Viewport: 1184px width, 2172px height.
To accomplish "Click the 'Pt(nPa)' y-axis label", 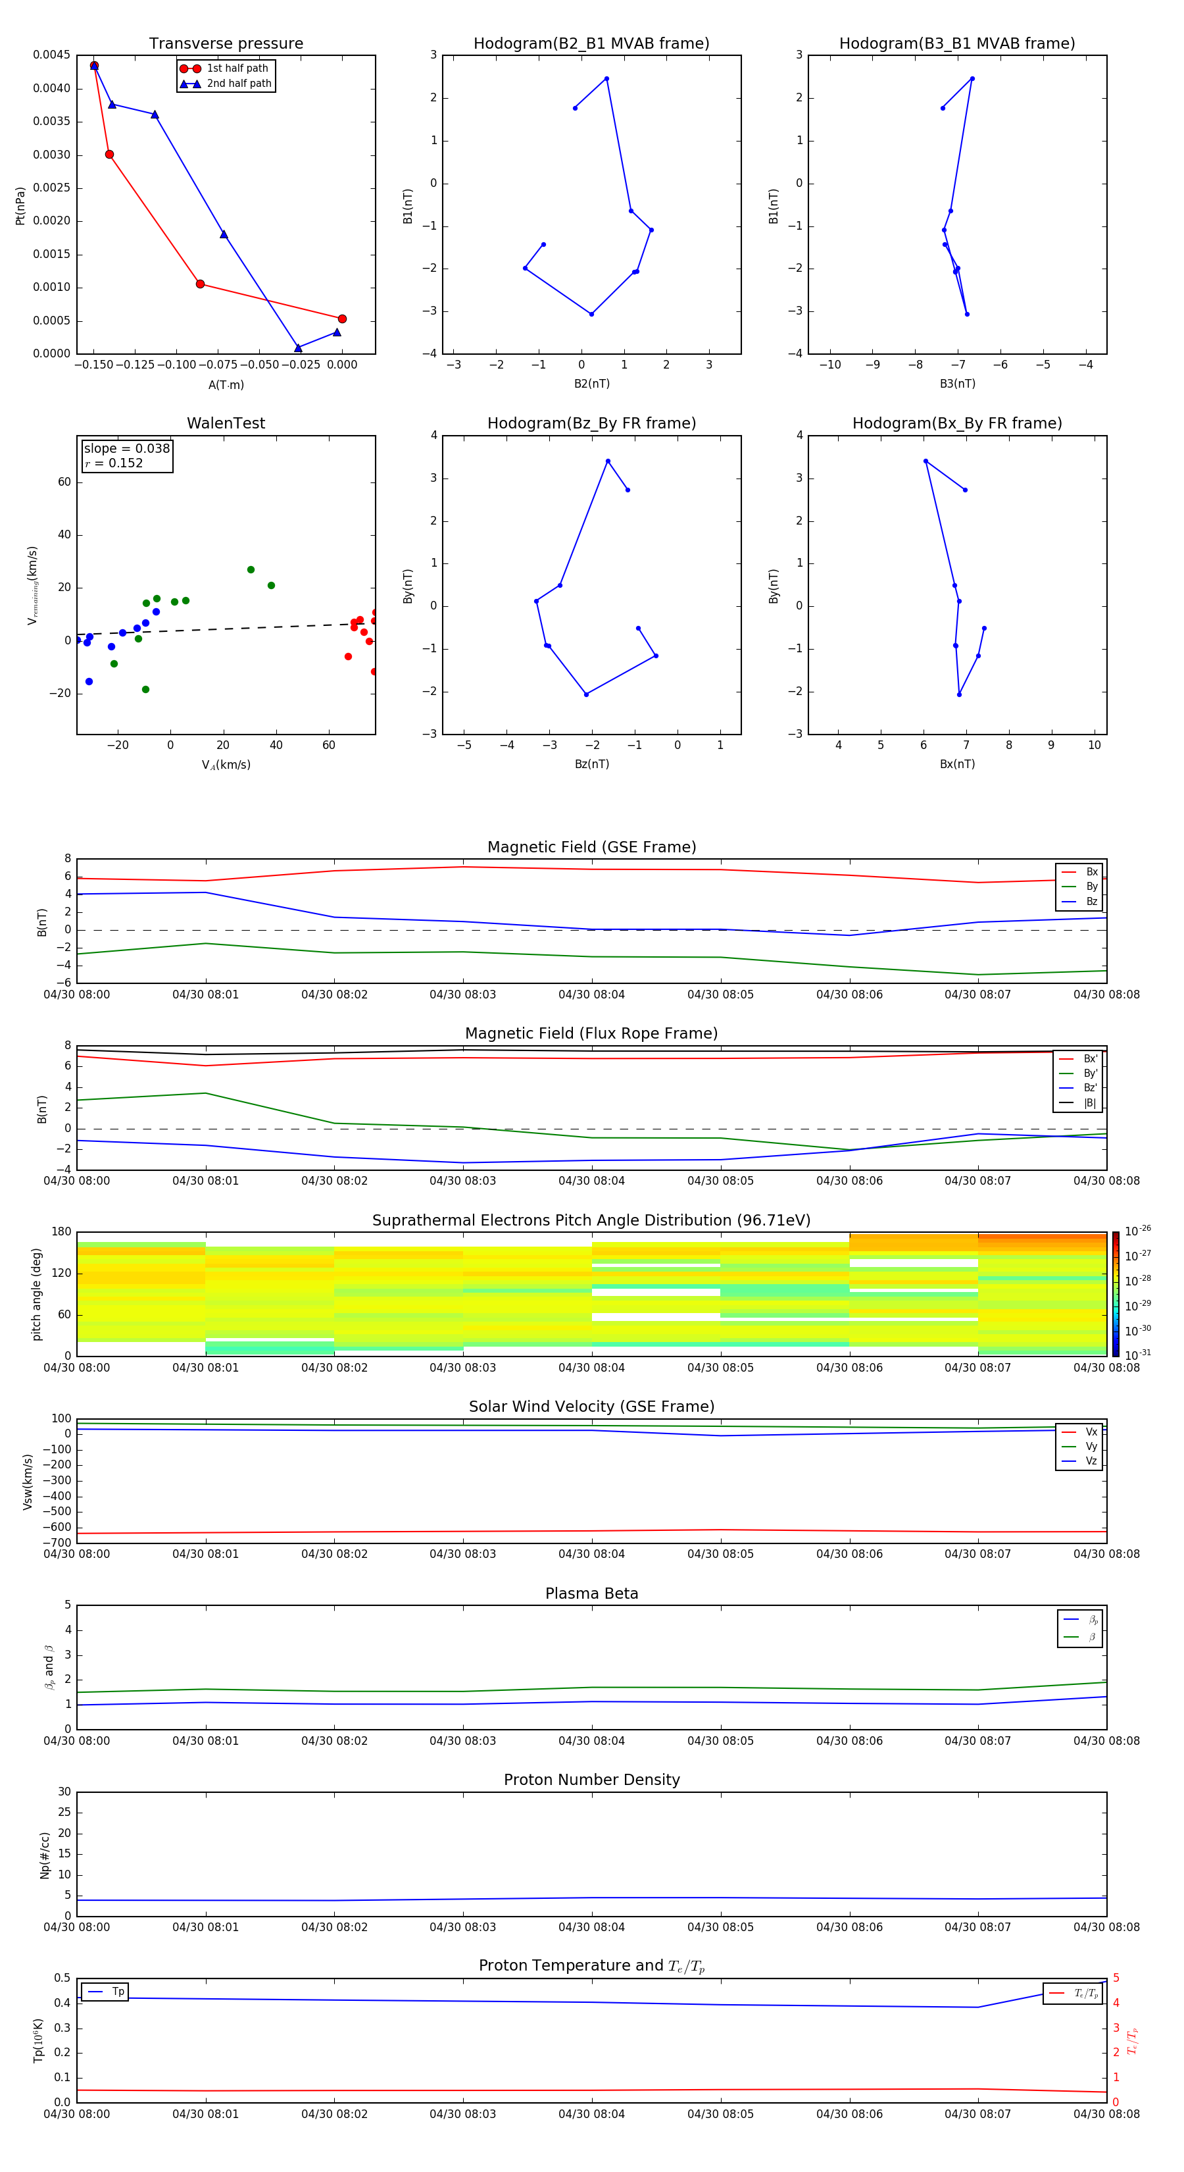I will pyautogui.click(x=20, y=206).
